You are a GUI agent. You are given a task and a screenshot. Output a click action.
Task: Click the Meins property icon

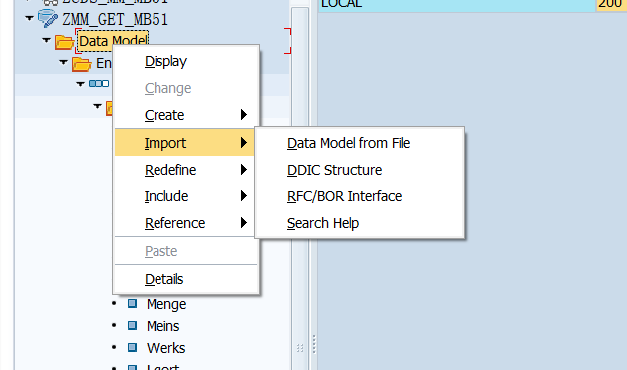pyautogui.click(x=132, y=325)
